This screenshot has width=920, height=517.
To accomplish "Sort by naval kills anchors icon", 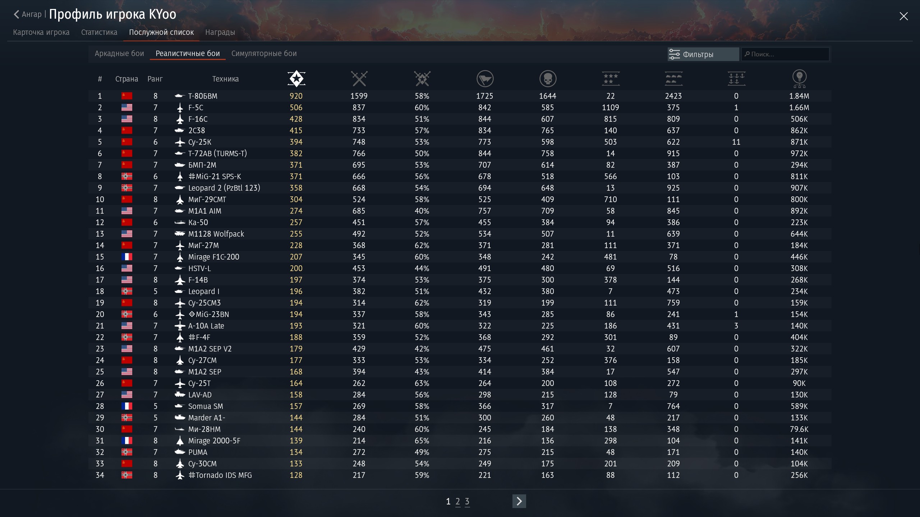I will click(x=736, y=79).
